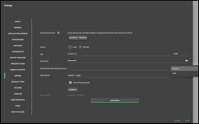Click CANCEL to discard changes
199x124 pixels.
click(177, 121)
